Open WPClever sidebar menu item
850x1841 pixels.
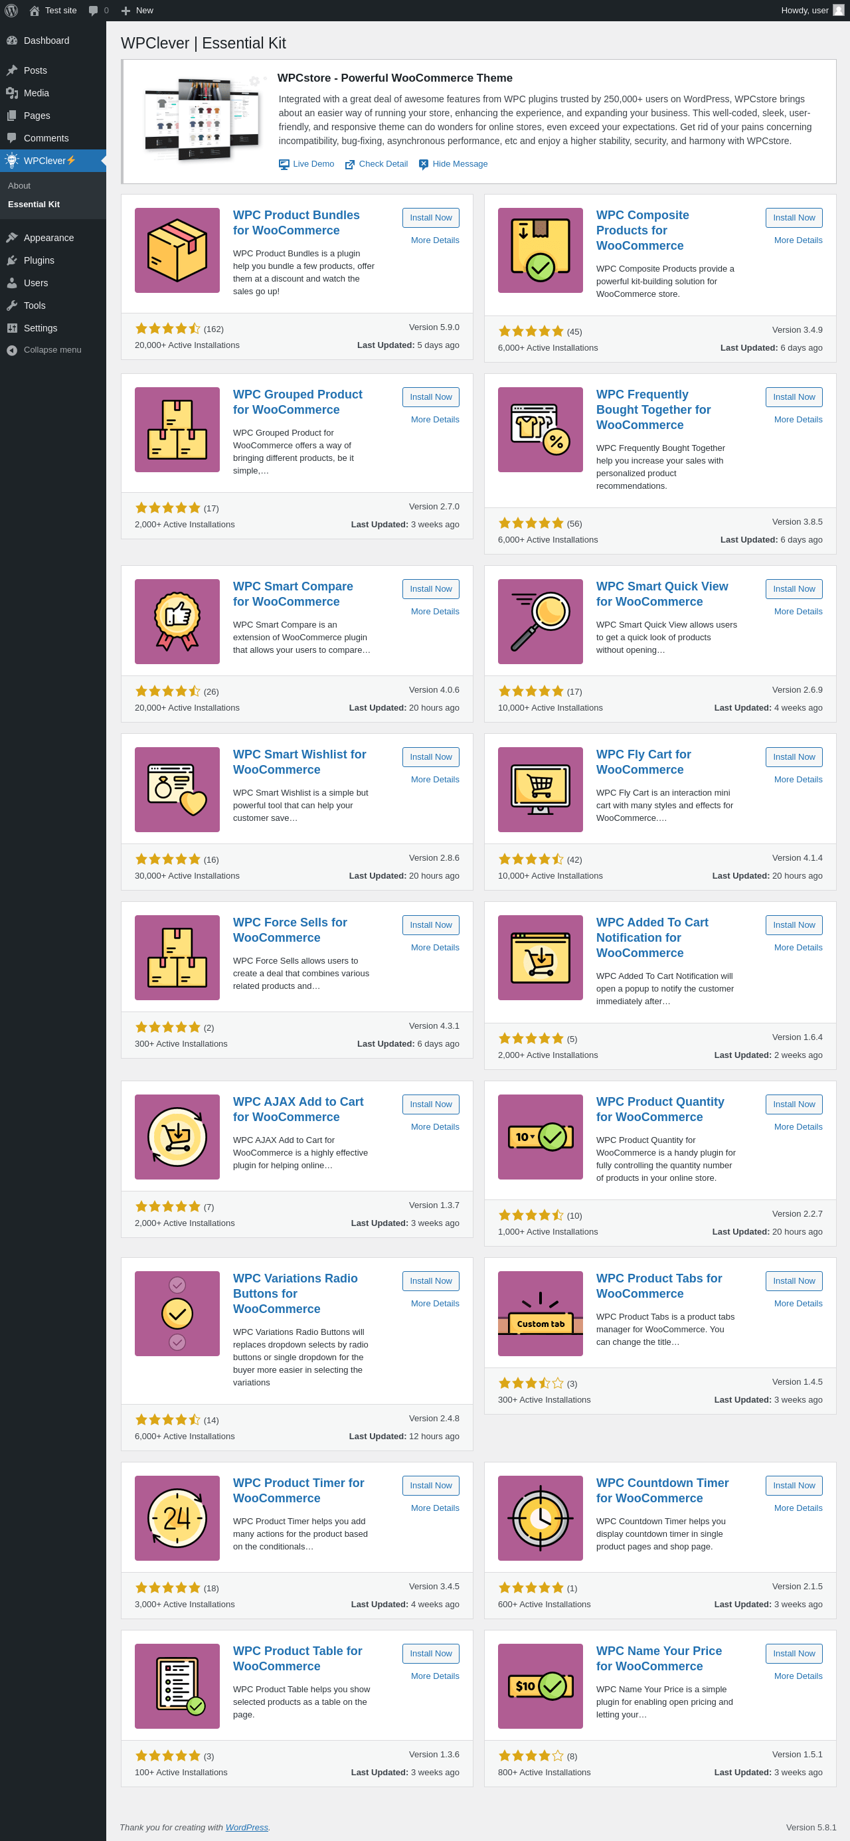[x=53, y=161]
